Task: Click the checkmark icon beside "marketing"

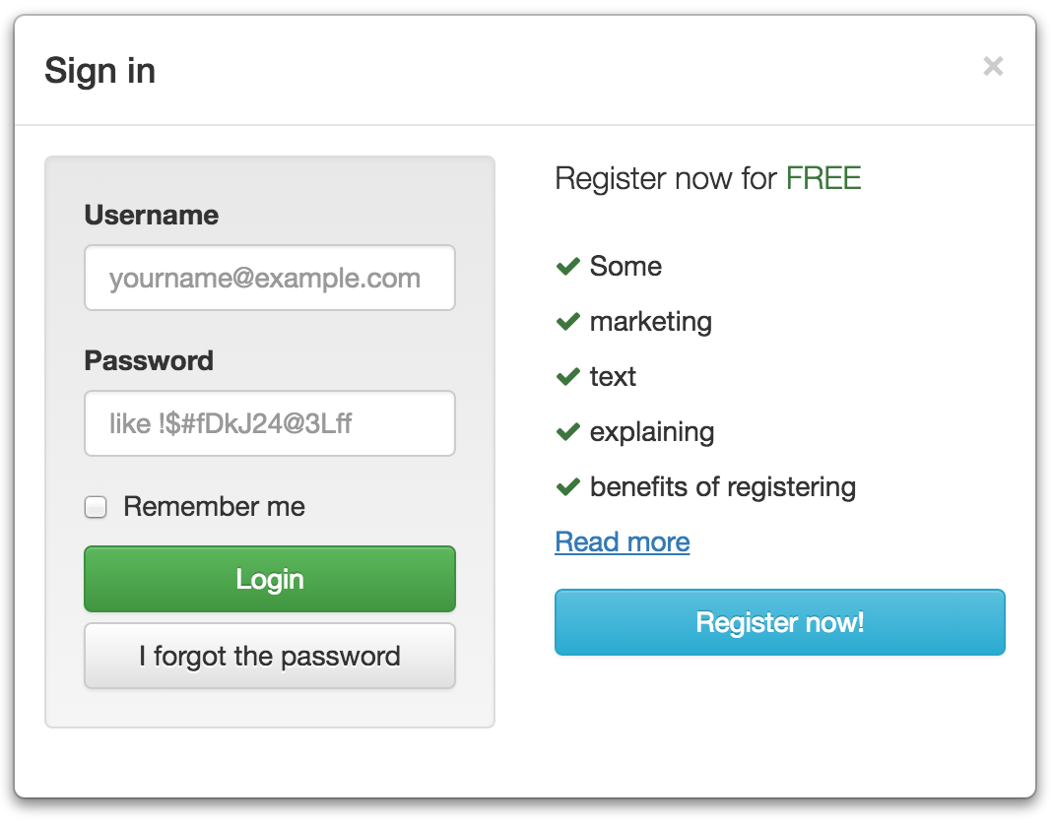Action: click(568, 321)
